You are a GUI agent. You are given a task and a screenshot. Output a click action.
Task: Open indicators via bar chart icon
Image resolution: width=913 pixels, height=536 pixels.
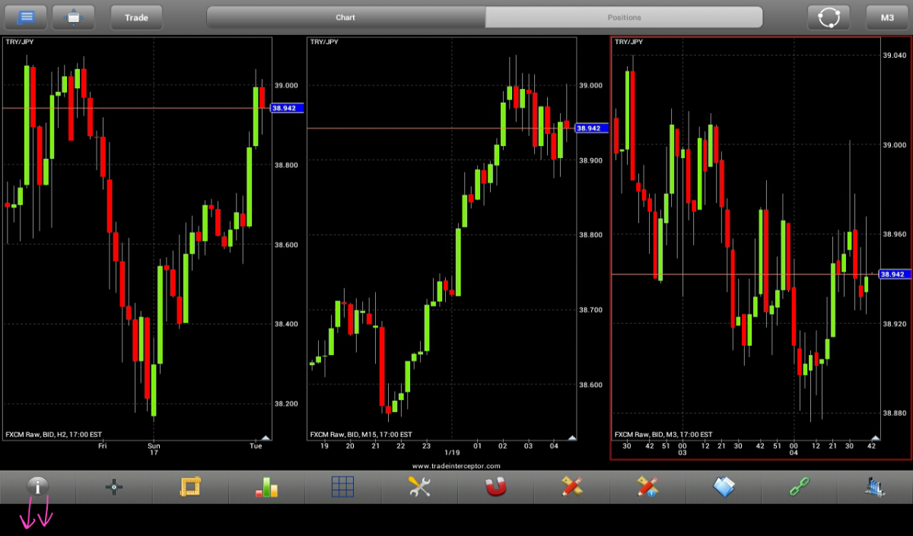[266, 487]
